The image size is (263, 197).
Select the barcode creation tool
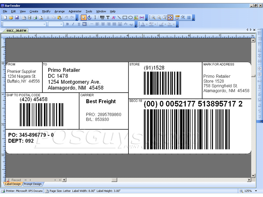coord(102,18)
